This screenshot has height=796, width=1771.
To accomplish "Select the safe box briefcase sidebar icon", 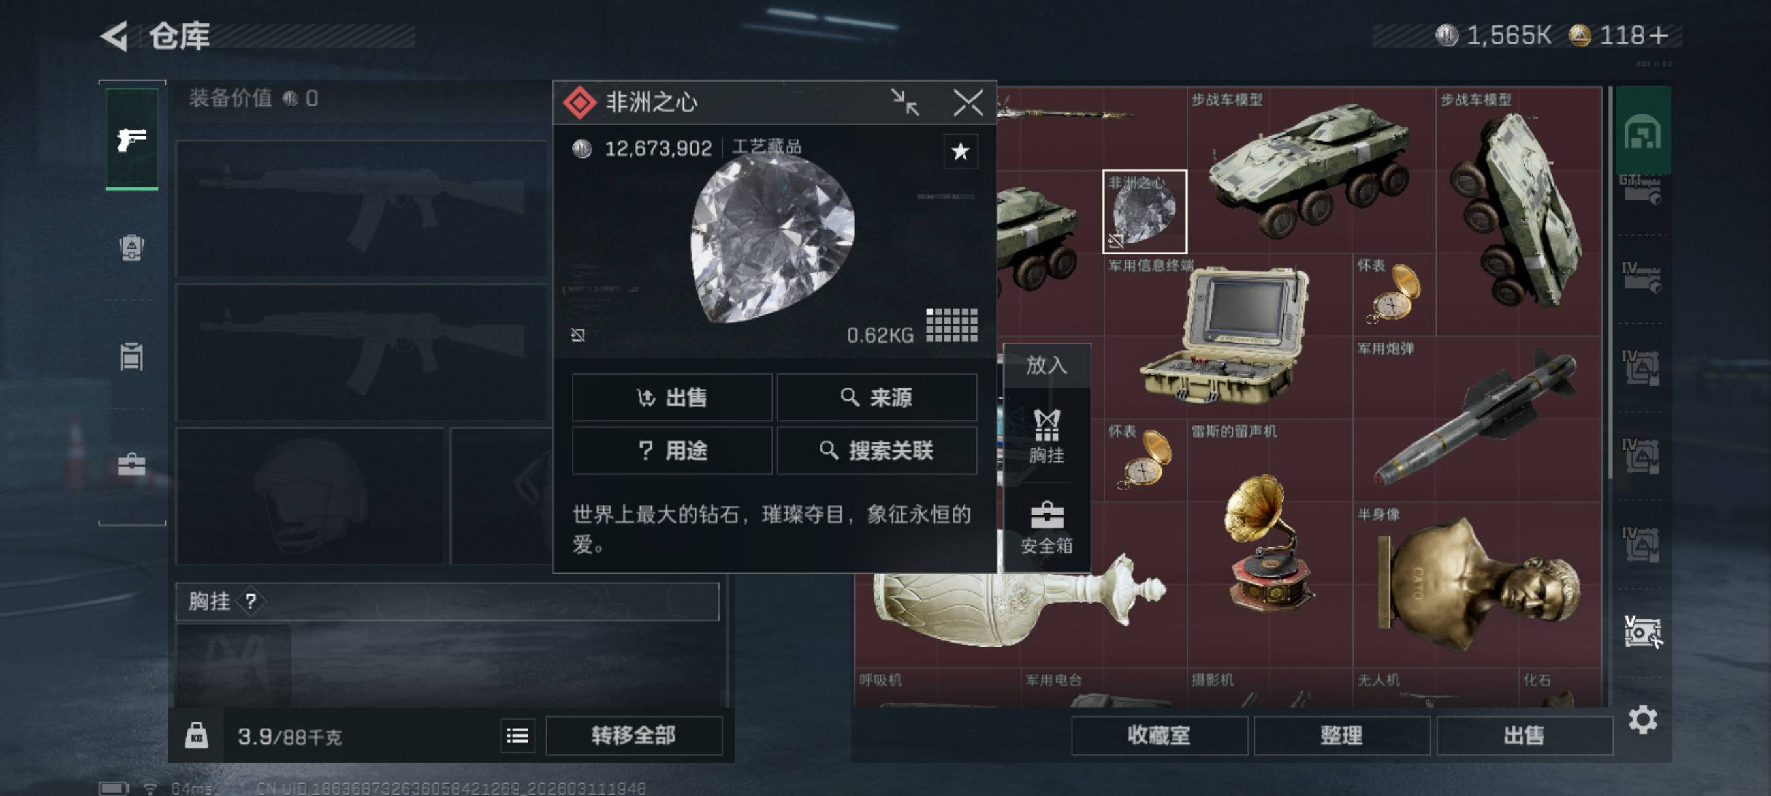I will [x=131, y=465].
